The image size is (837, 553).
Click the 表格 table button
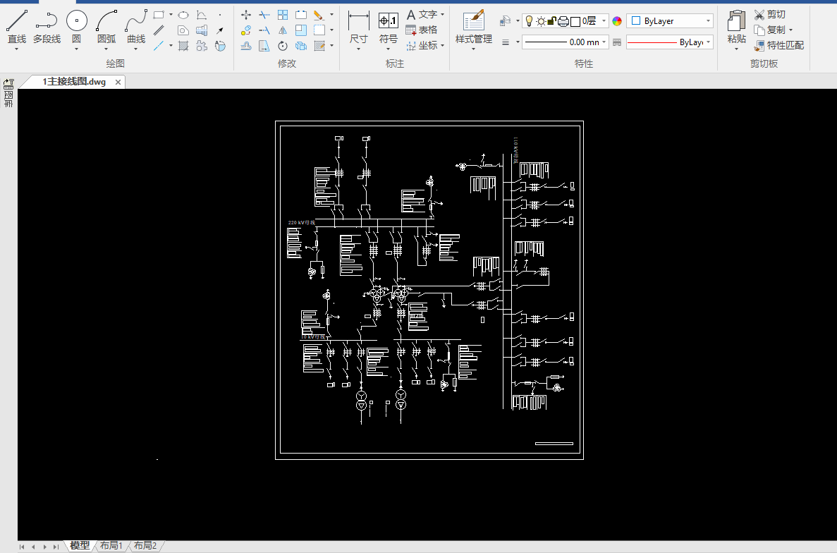422,30
